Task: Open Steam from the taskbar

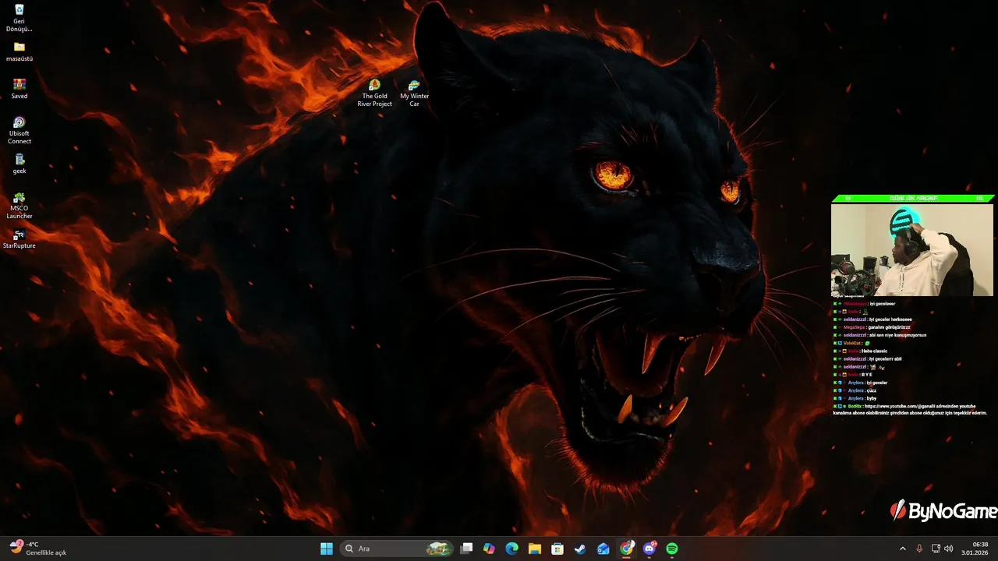Action: click(x=580, y=549)
